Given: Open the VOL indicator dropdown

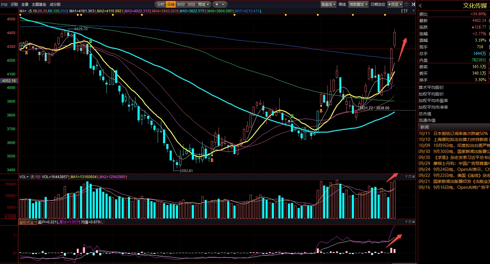Looking at the screenshot, I should click(x=24, y=177).
